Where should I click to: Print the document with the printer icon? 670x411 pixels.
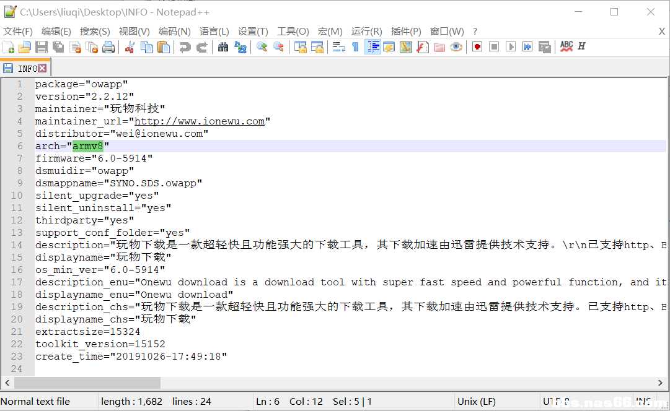[x=108, y=47]
